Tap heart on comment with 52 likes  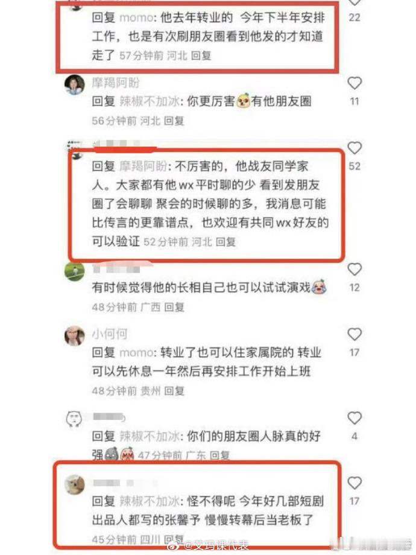(355, 148)
